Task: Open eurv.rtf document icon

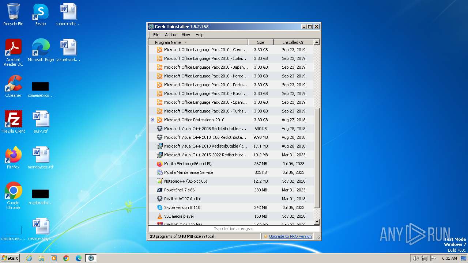Action: (41, 122)
